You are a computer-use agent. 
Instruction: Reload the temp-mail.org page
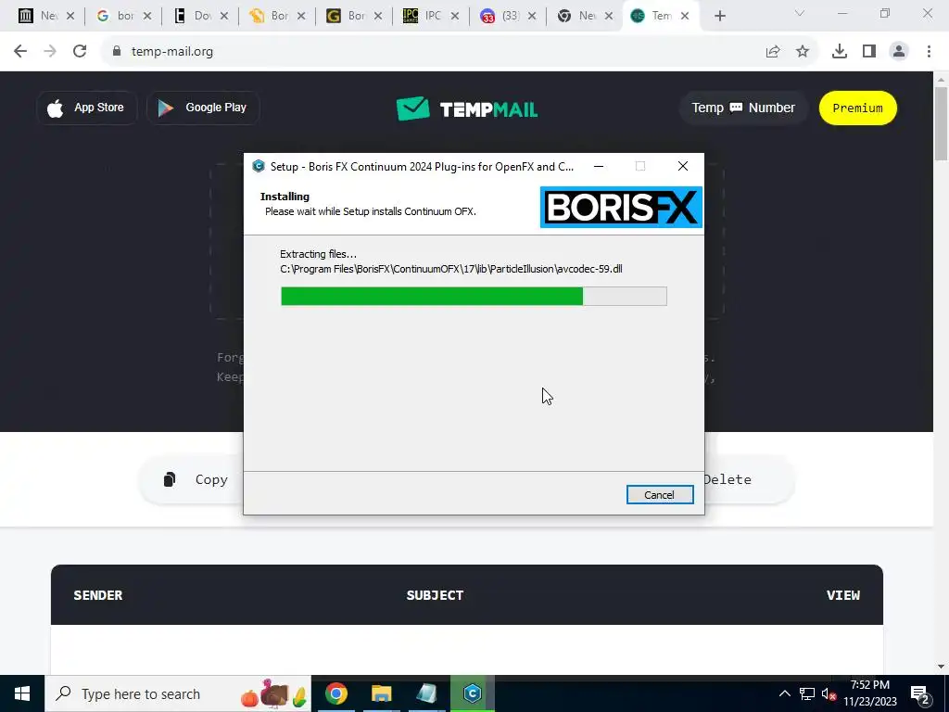80,52
